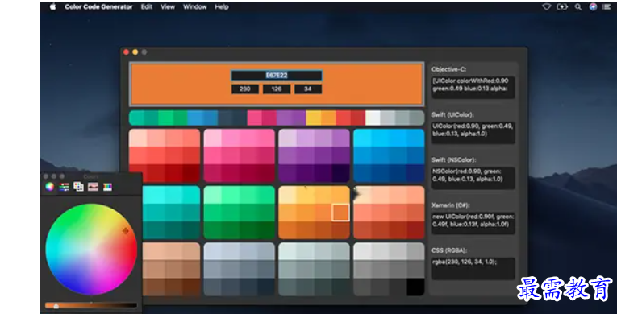Click the brightness slider in Colors panel
617x314 pixels.
point(91,305)
